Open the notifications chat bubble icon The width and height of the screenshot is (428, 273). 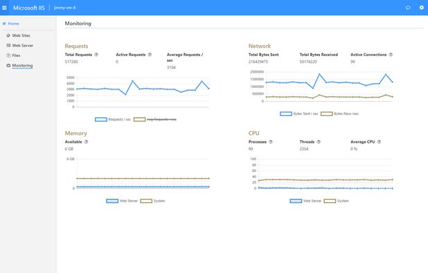pyautogui.click(x=408, y=8)
